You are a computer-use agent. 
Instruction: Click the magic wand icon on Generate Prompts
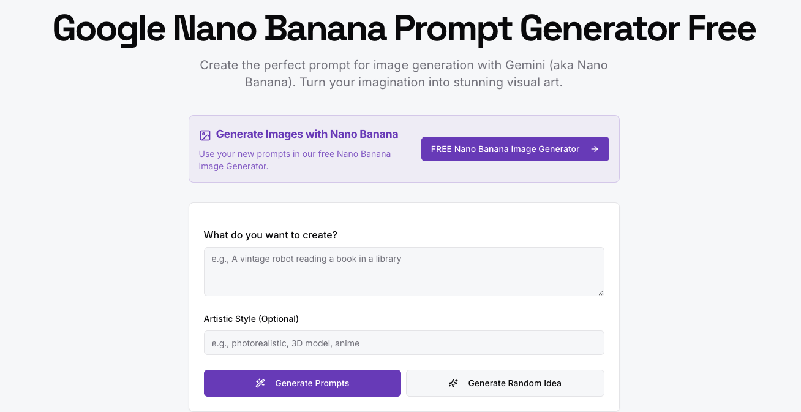(x=260, y=383)
